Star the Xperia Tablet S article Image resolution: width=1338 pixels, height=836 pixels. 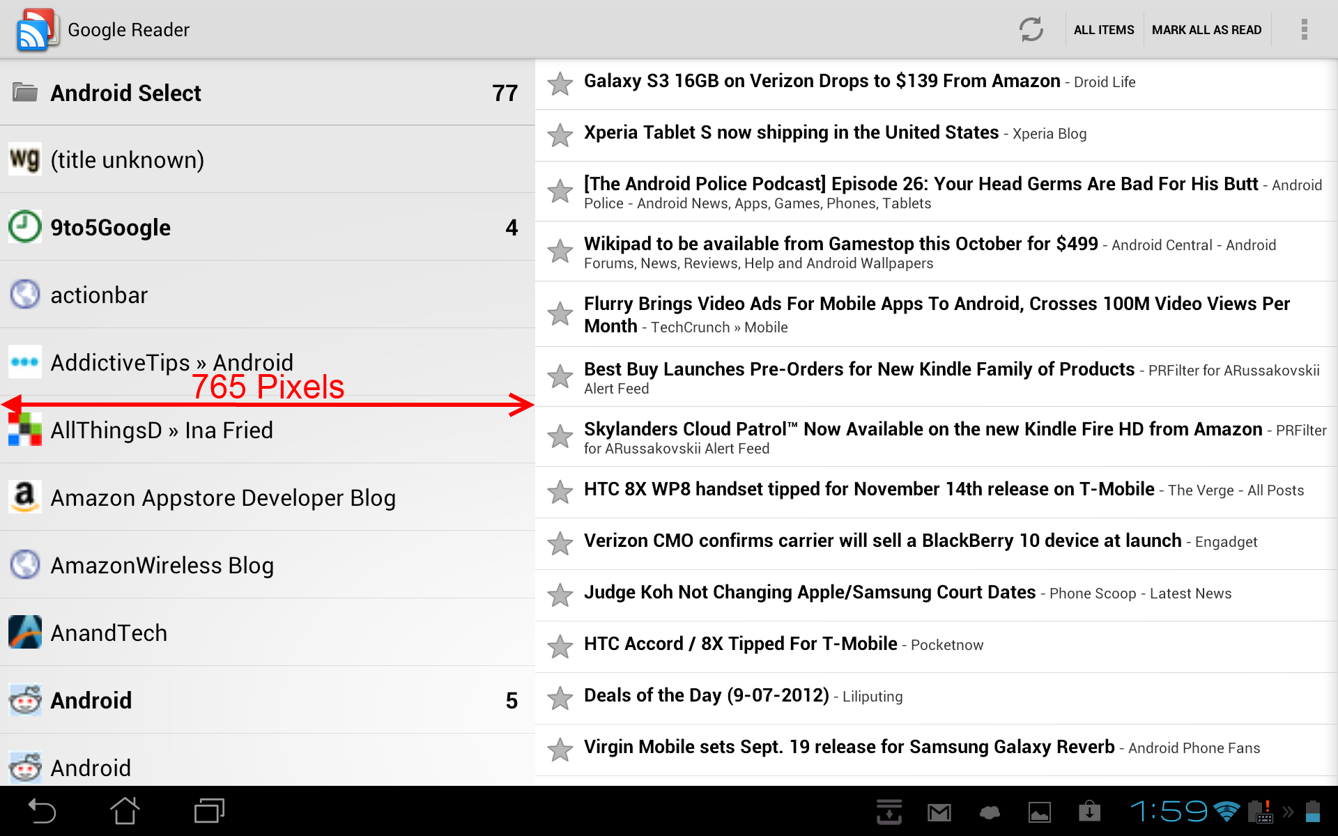560,135
